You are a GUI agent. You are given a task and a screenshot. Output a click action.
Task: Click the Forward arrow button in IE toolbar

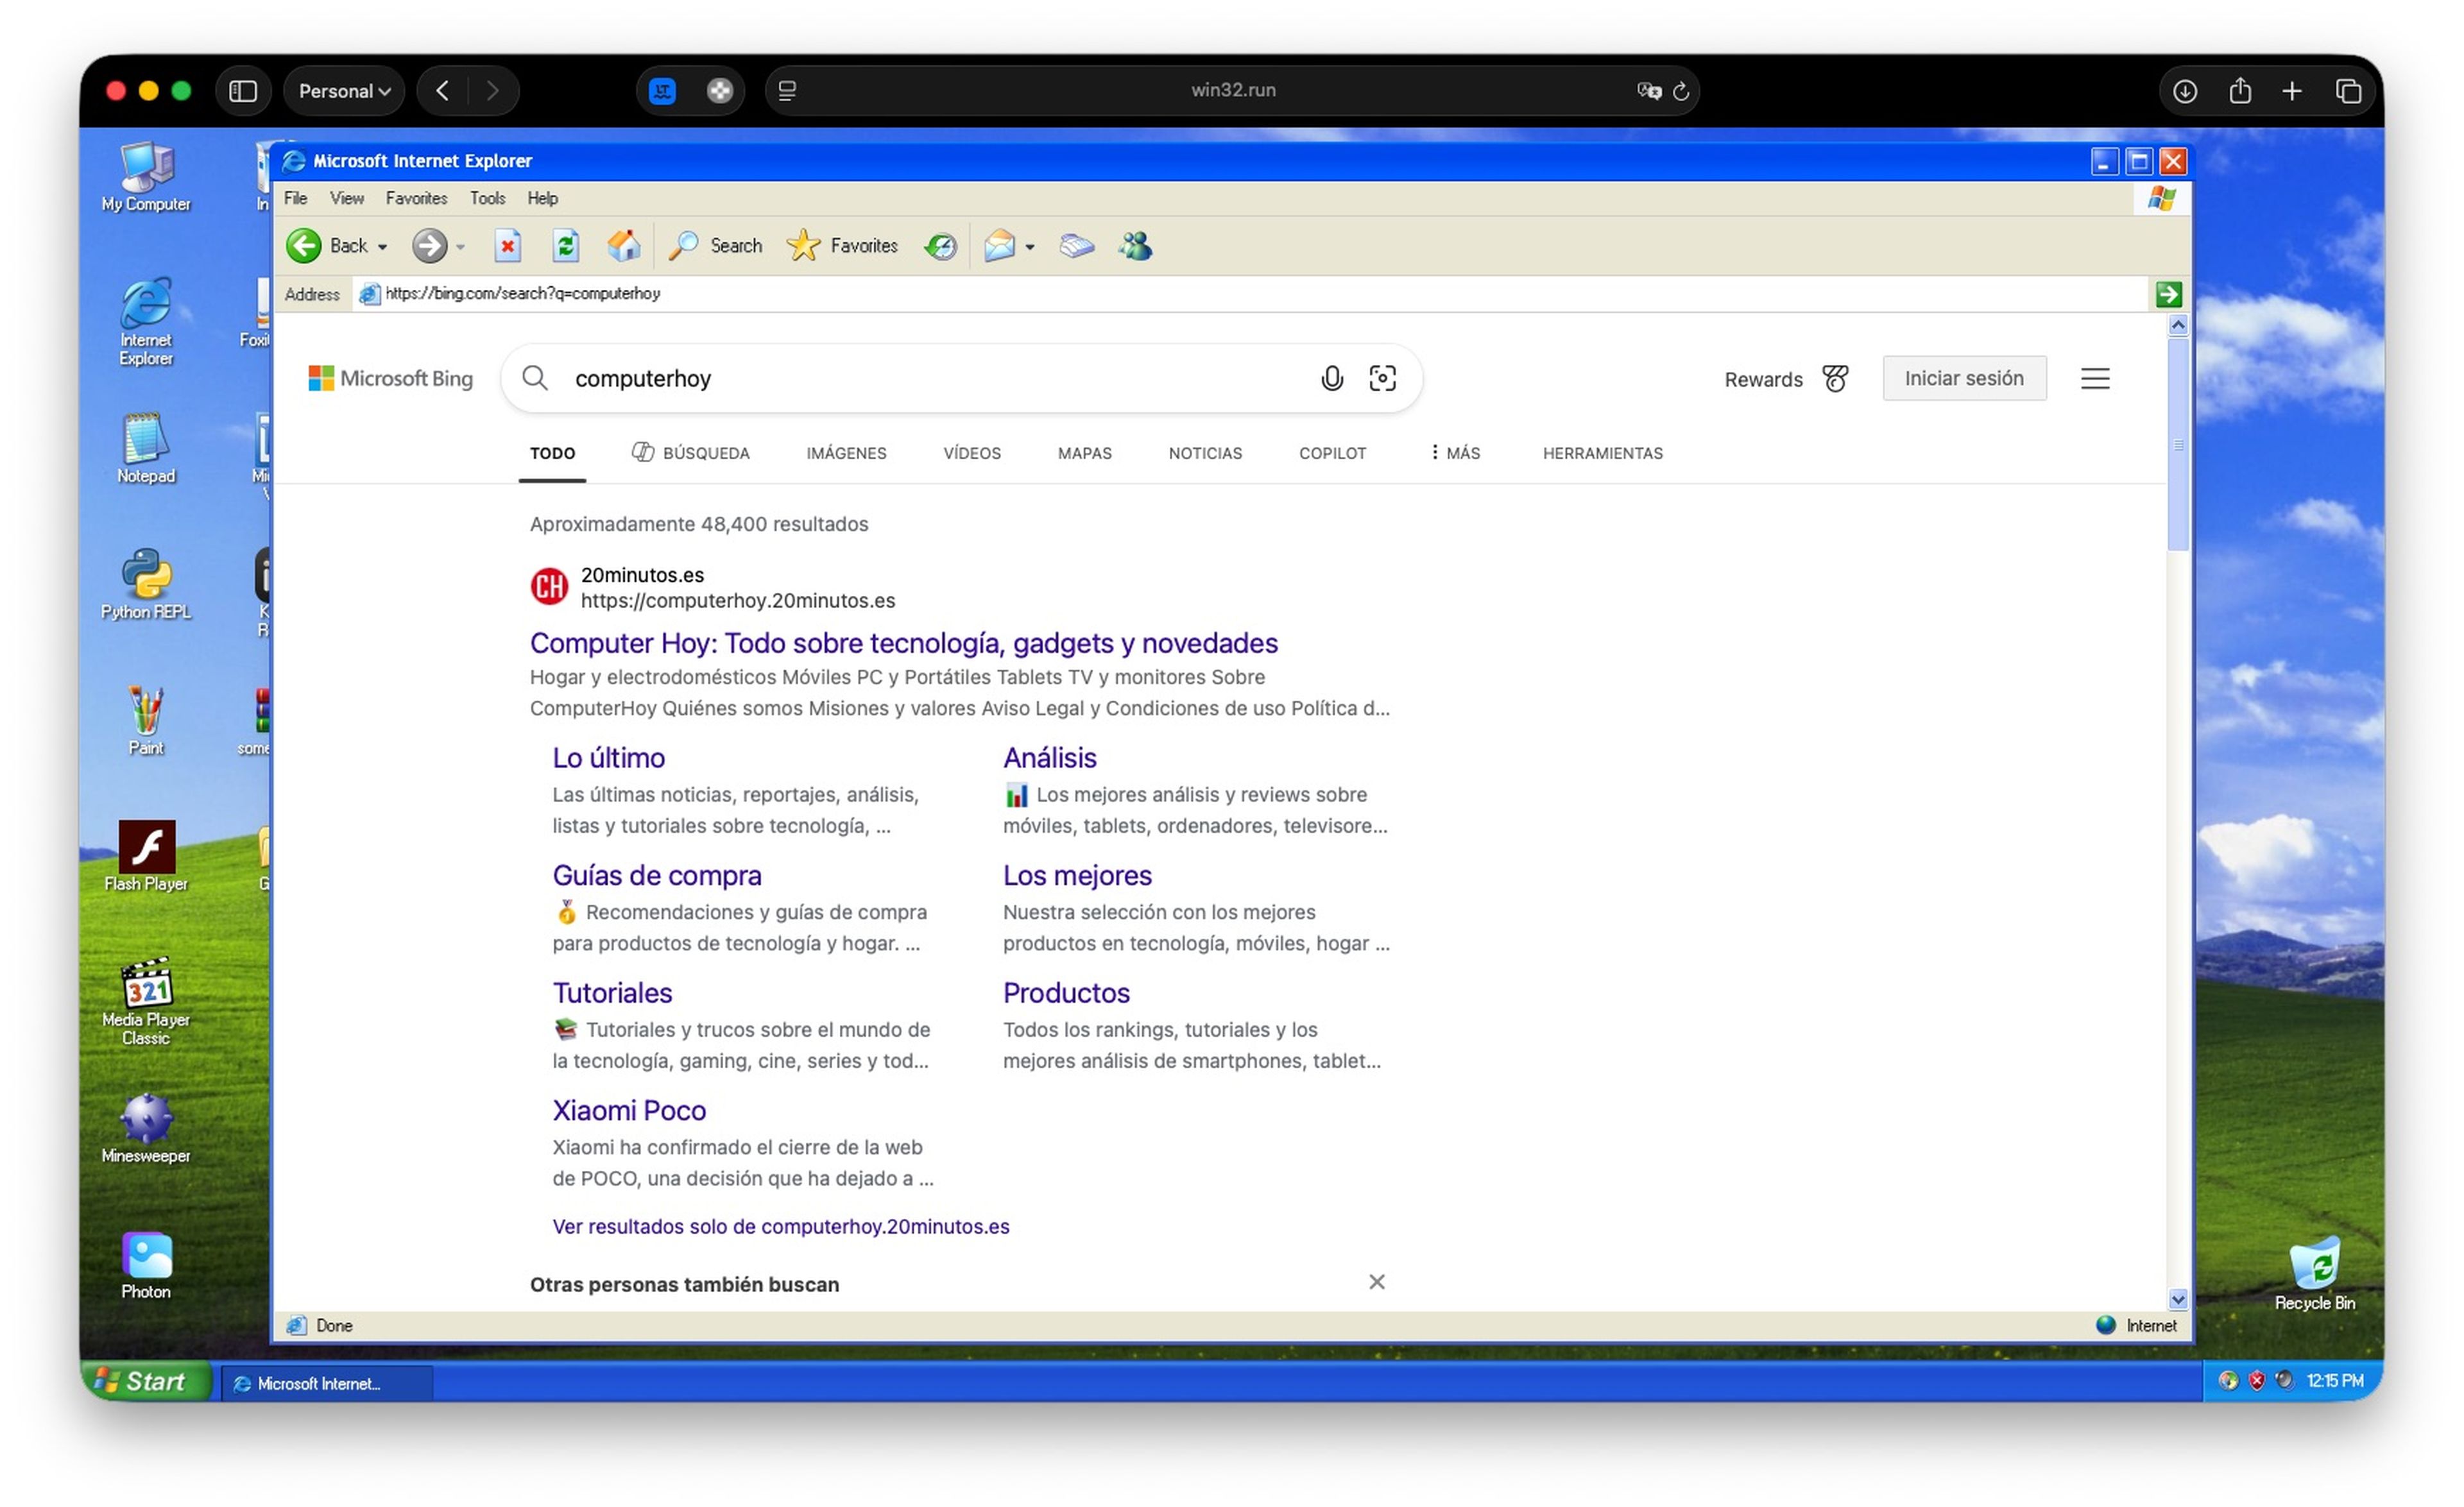[430, 246]
